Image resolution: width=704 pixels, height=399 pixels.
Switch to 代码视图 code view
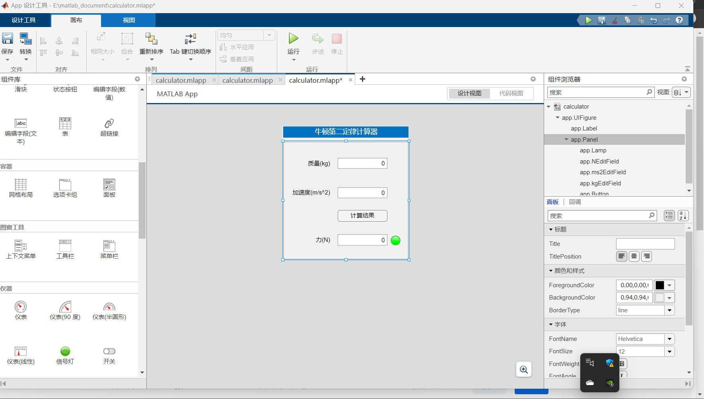pos(511,93)
